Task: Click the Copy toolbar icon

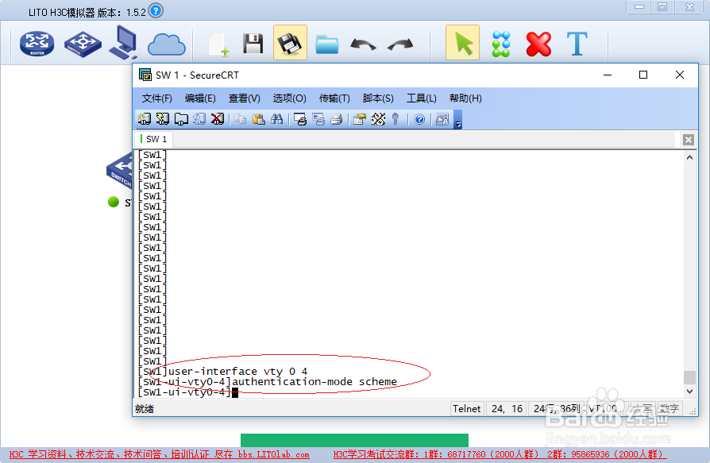Action: click(x=240, y=119)
